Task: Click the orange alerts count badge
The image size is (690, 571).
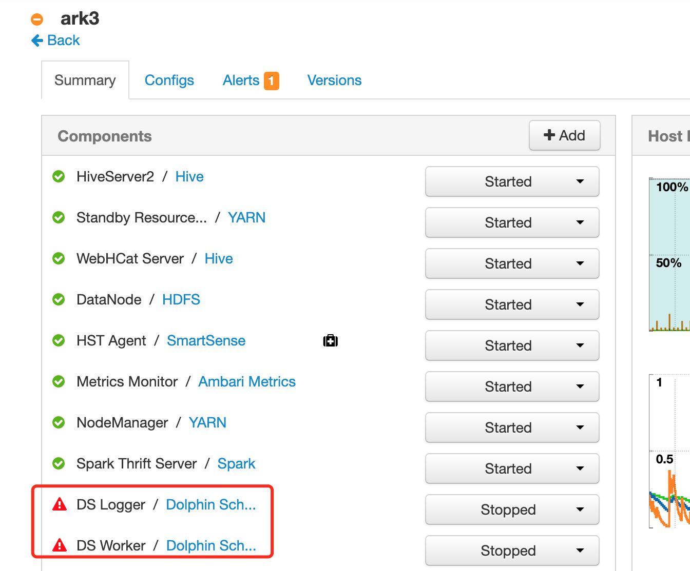Action: click(271, 81)
